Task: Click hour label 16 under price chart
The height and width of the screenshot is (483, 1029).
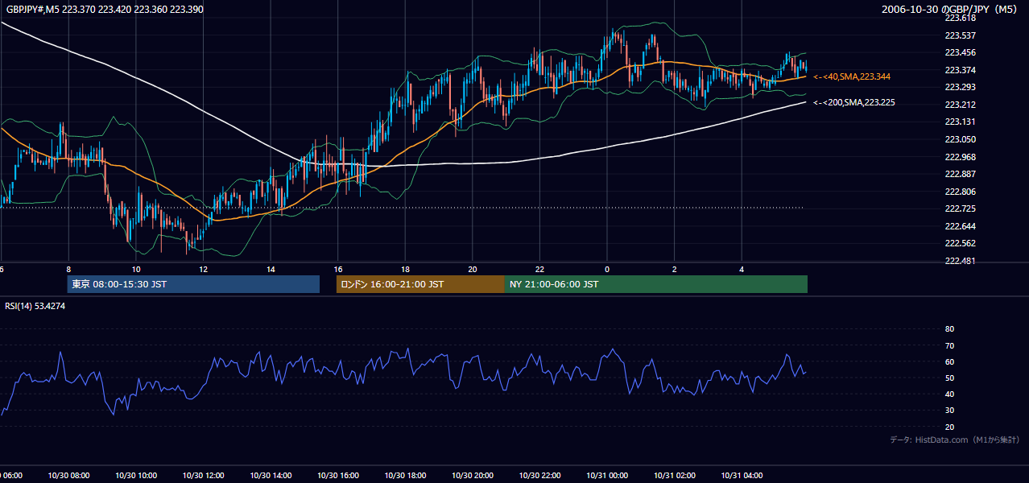Action: point(338,270)
